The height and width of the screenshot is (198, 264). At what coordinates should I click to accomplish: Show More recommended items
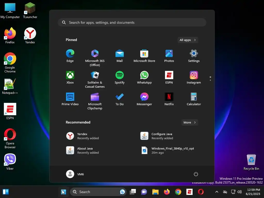pos(190,122)
